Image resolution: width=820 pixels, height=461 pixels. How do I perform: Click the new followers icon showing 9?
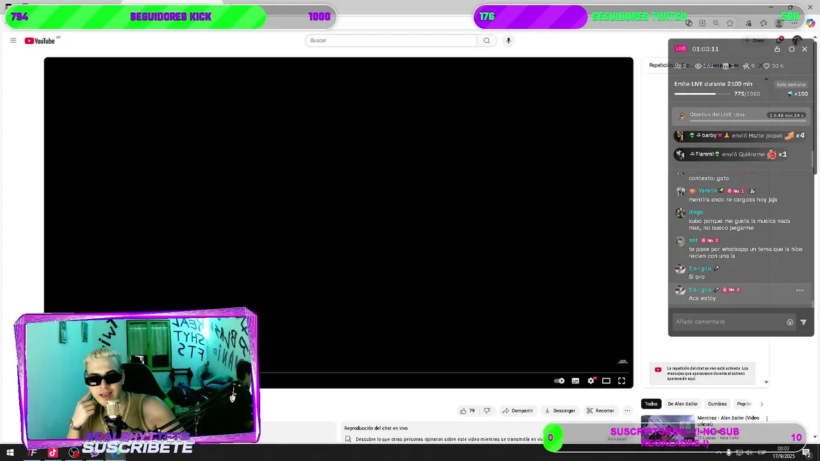click(x=746, y=66)
